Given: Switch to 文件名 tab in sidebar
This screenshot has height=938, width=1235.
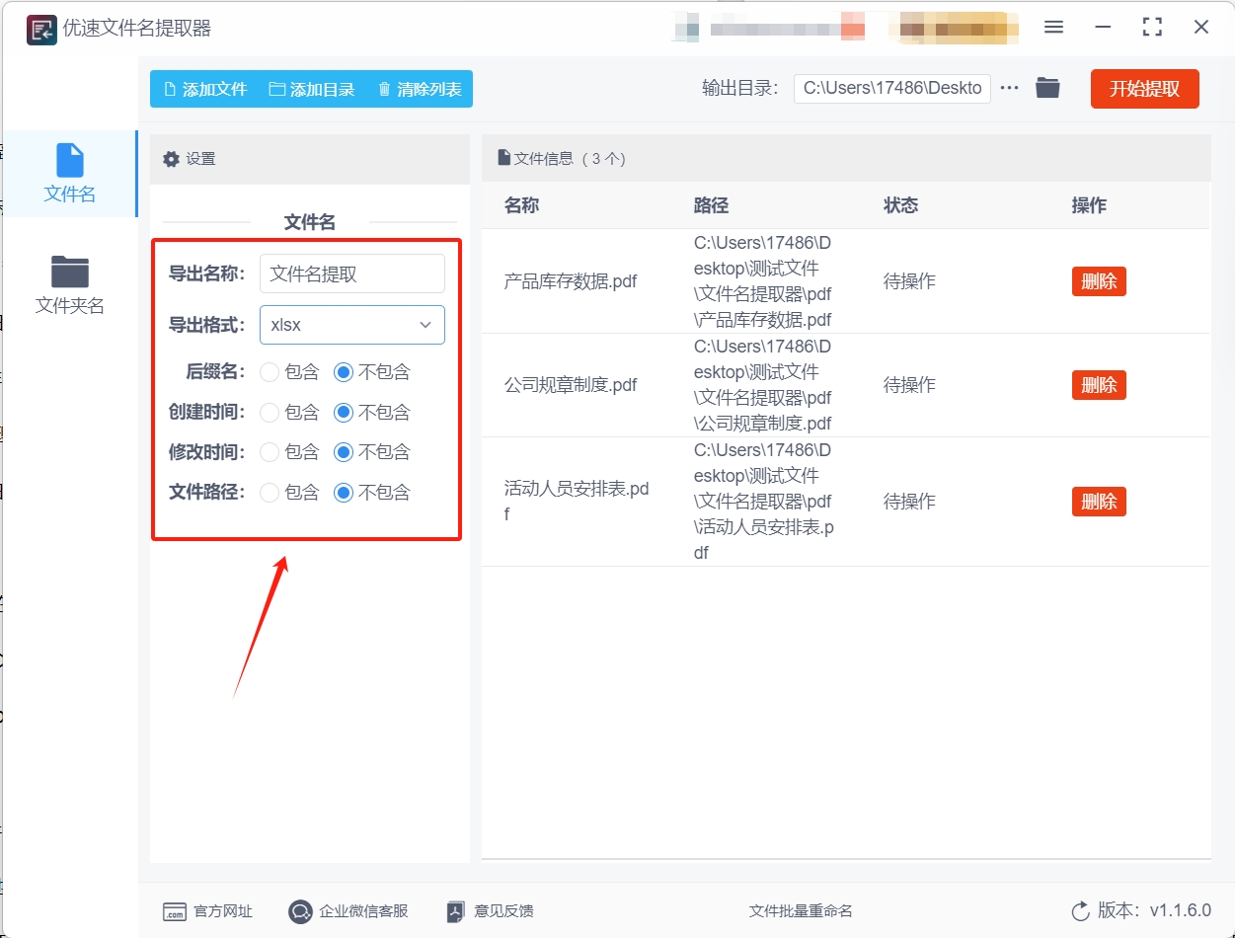Looking at the screenshot, I should pyautogui.click(x=69, y=174).
